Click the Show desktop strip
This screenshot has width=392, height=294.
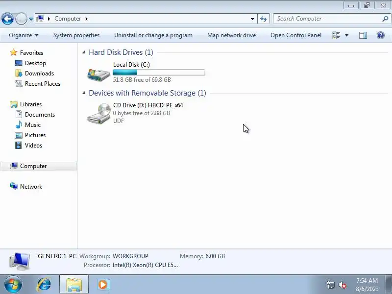tap(389, 284)
